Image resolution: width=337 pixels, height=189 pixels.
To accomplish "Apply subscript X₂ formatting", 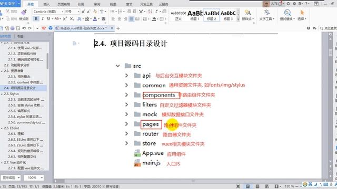I will tap(72, 19).
